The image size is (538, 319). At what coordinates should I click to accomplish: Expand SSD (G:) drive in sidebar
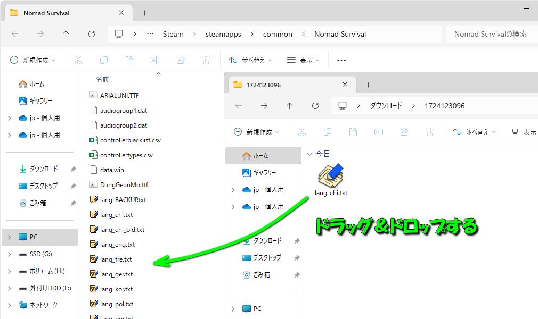[9, 254]
